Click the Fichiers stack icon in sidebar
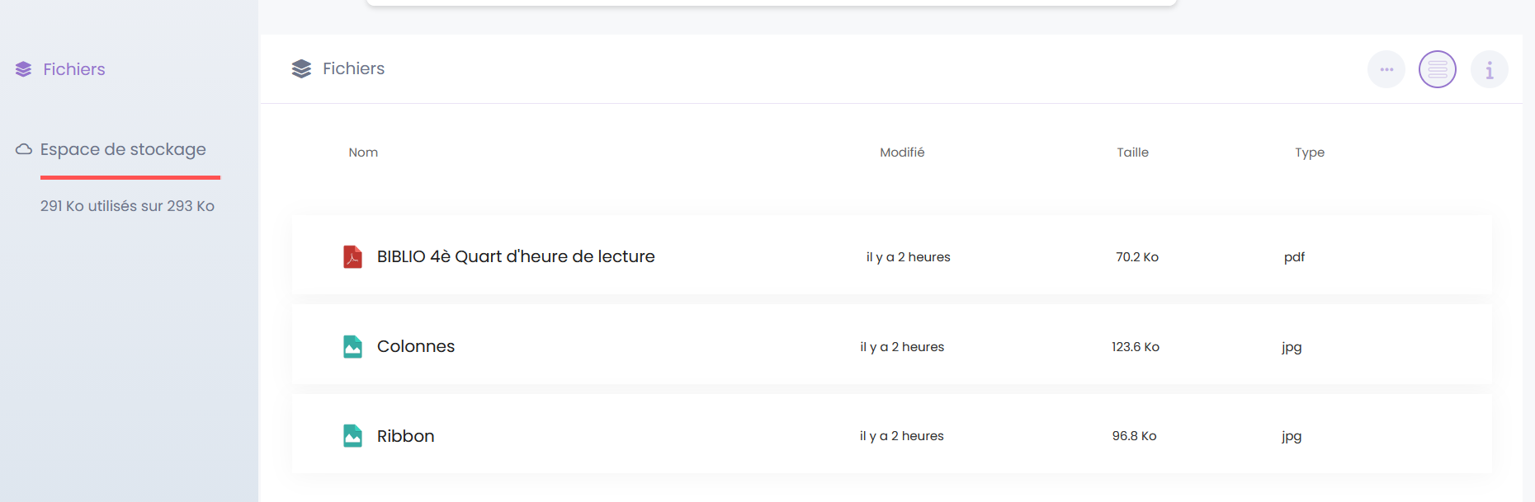The height and width of the screenshot is (502, 1535). click(x=23, y=69)
